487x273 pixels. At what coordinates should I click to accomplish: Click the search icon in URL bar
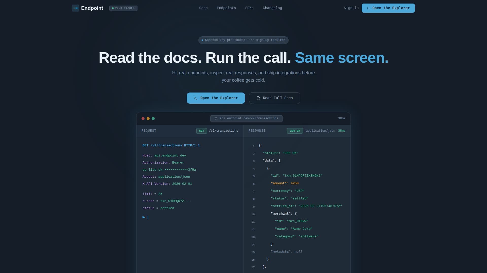point(216,119)
